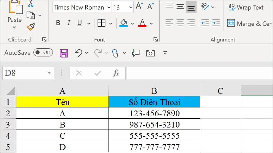The width and height of the screenshot is (273, 153).
Task: Select cell containing 987-654-3210
Action: (x=154, y=124)
